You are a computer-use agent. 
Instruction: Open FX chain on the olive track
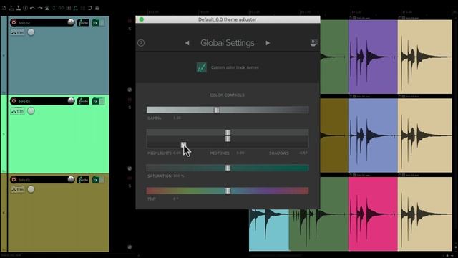click(x=95, y=180)
